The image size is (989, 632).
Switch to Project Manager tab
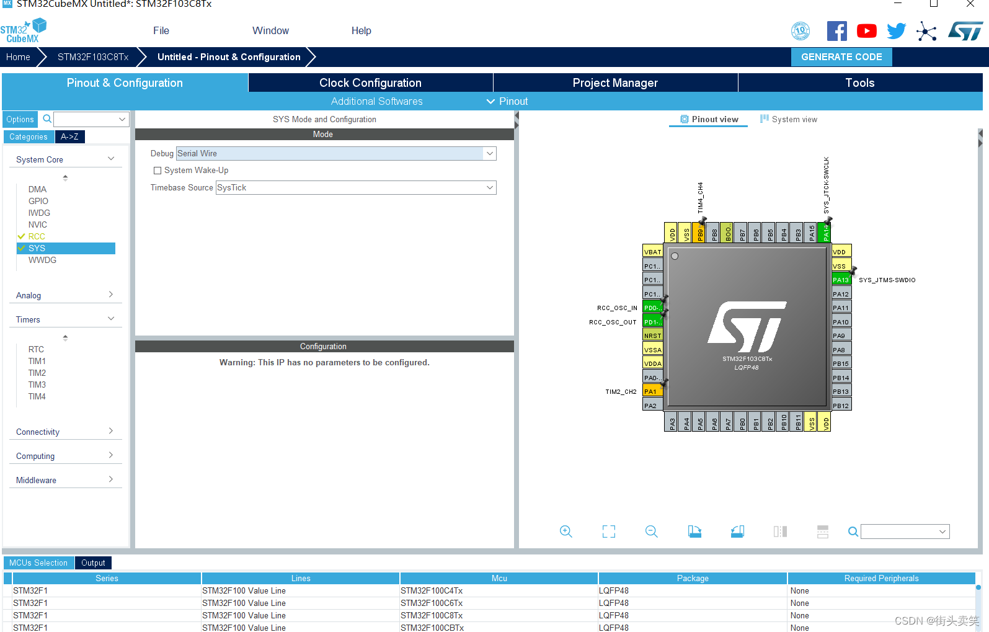click(x=615, y=82)
